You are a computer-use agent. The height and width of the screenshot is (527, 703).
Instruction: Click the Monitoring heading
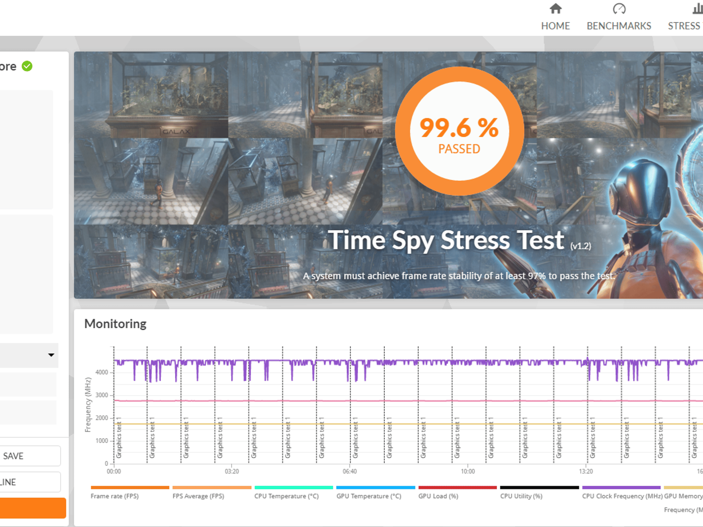click(x=115, y=324)
